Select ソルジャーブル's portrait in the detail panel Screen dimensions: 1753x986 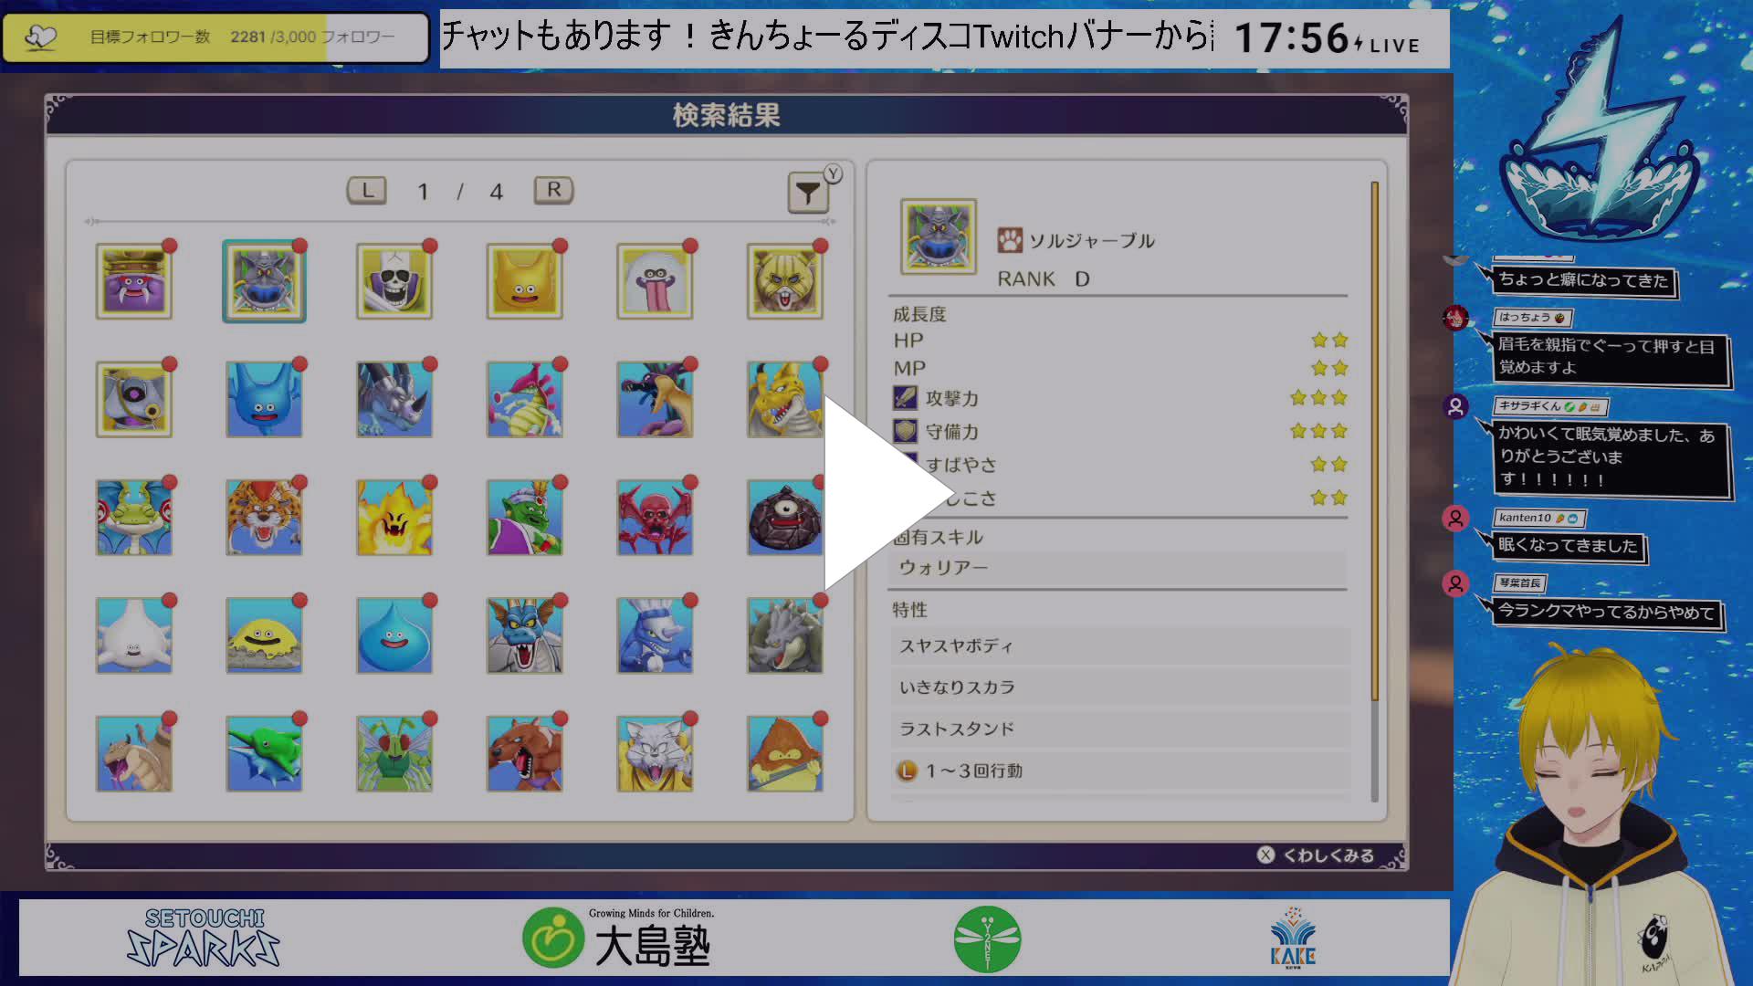938,237
